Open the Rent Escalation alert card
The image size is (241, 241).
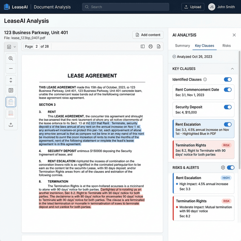click(x=203, y=183)
